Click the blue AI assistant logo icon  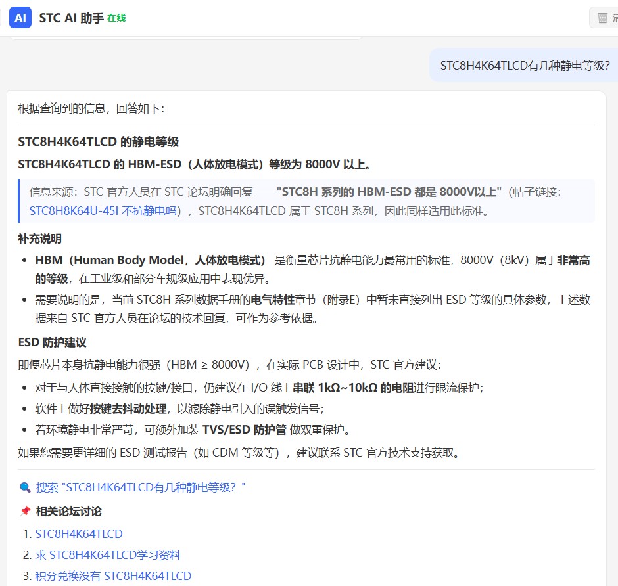click(x=20, y=18)
